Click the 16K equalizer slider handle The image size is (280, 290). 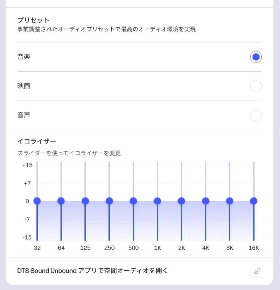pos(253,201)
